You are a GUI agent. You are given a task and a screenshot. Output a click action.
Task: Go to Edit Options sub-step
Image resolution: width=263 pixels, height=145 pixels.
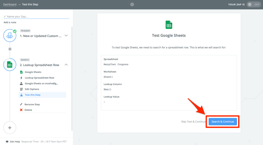point(32,89)
